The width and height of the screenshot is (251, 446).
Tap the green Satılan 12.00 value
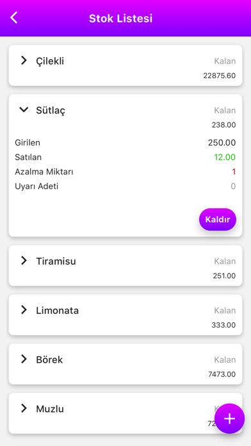coord(225,157)
